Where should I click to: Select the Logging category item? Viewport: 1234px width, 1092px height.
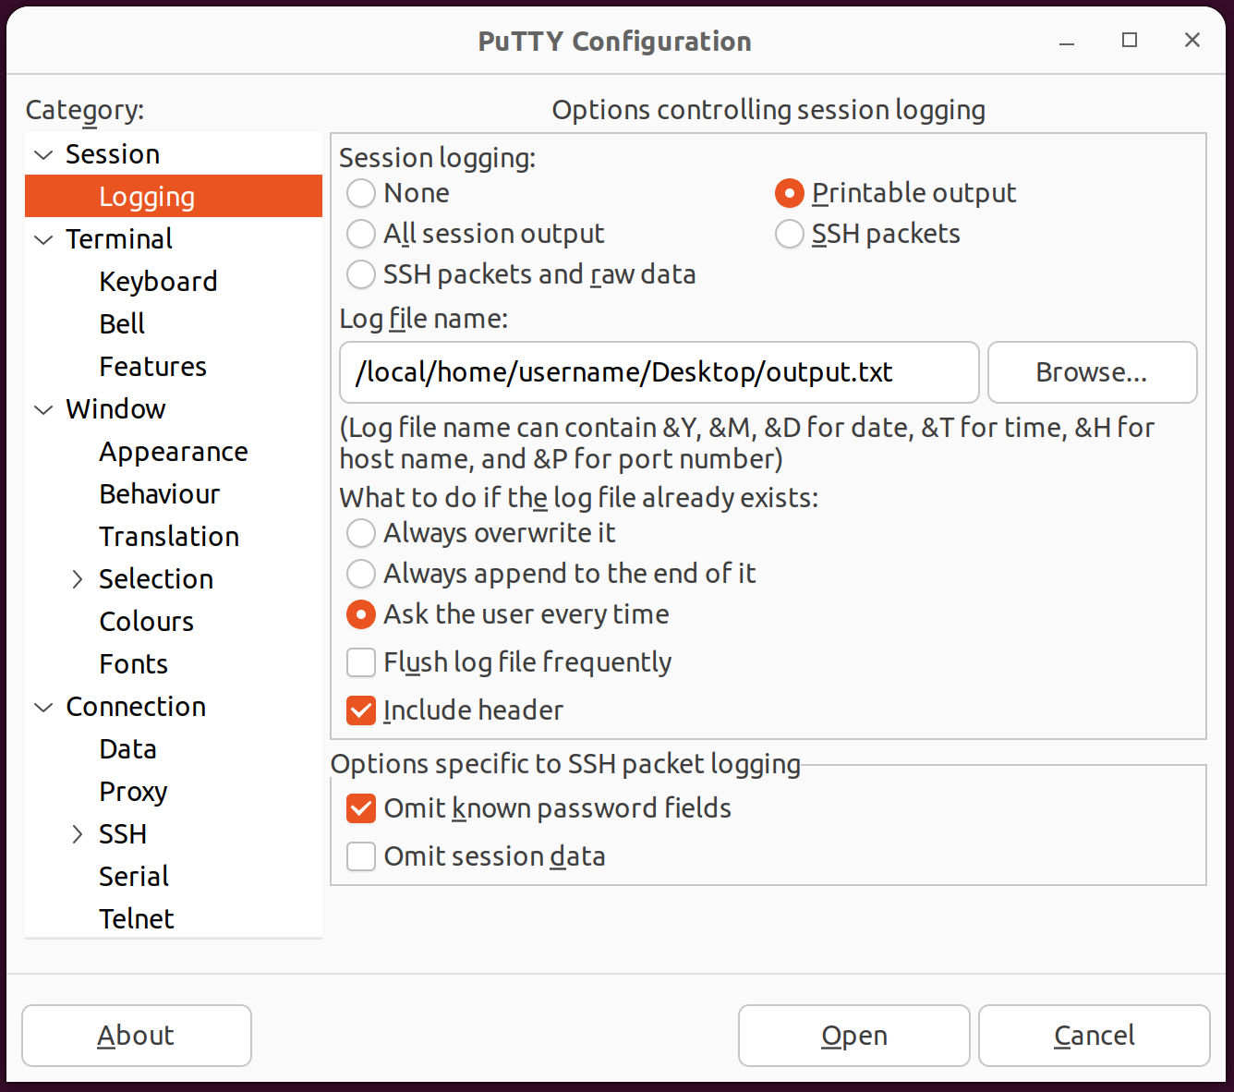(x=174, y=196)
